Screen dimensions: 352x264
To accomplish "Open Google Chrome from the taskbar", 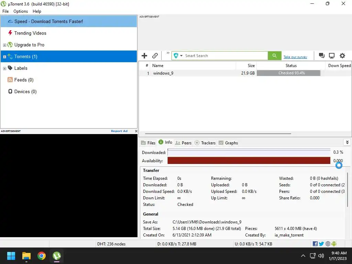I will [42, 256].
